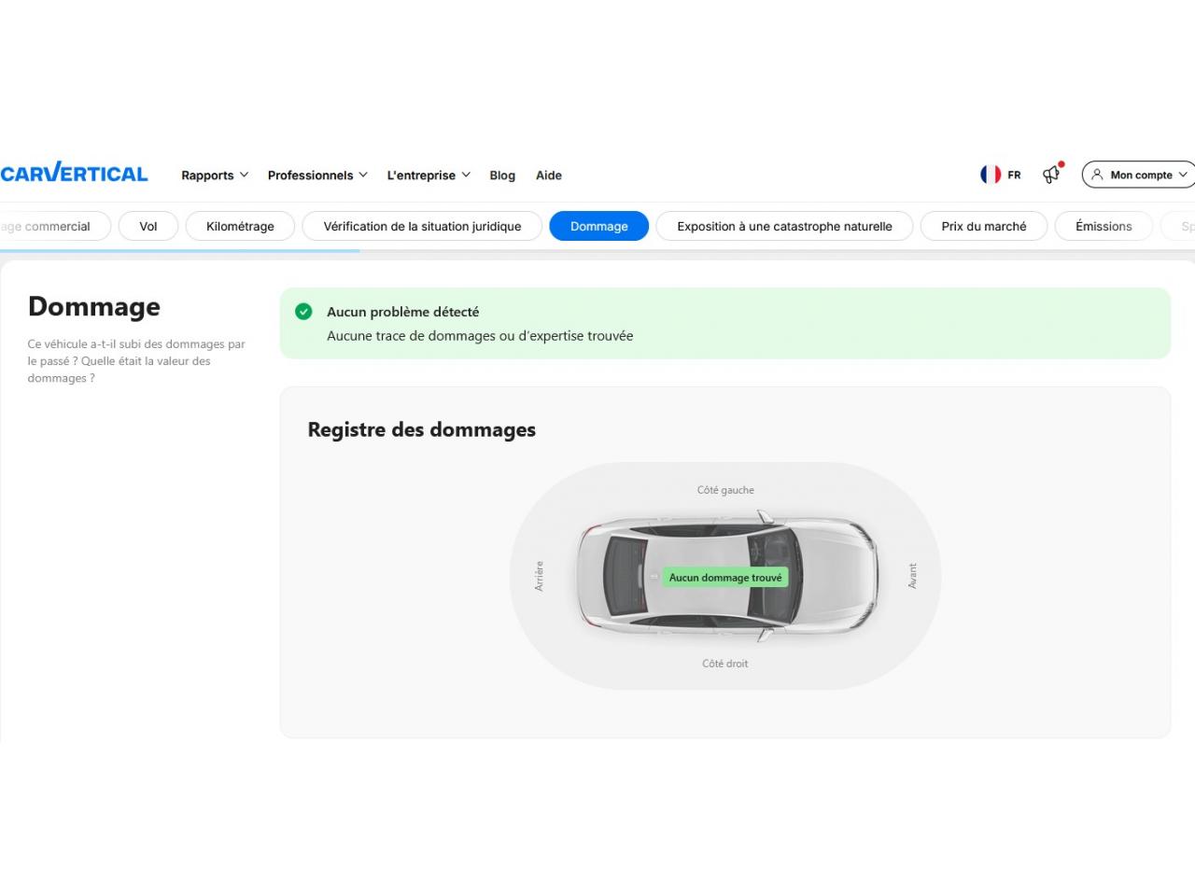Switch to Prix du marché tab
Image resolution: width=1195 pixels, height=896 pixels.
tap(983, 226)
